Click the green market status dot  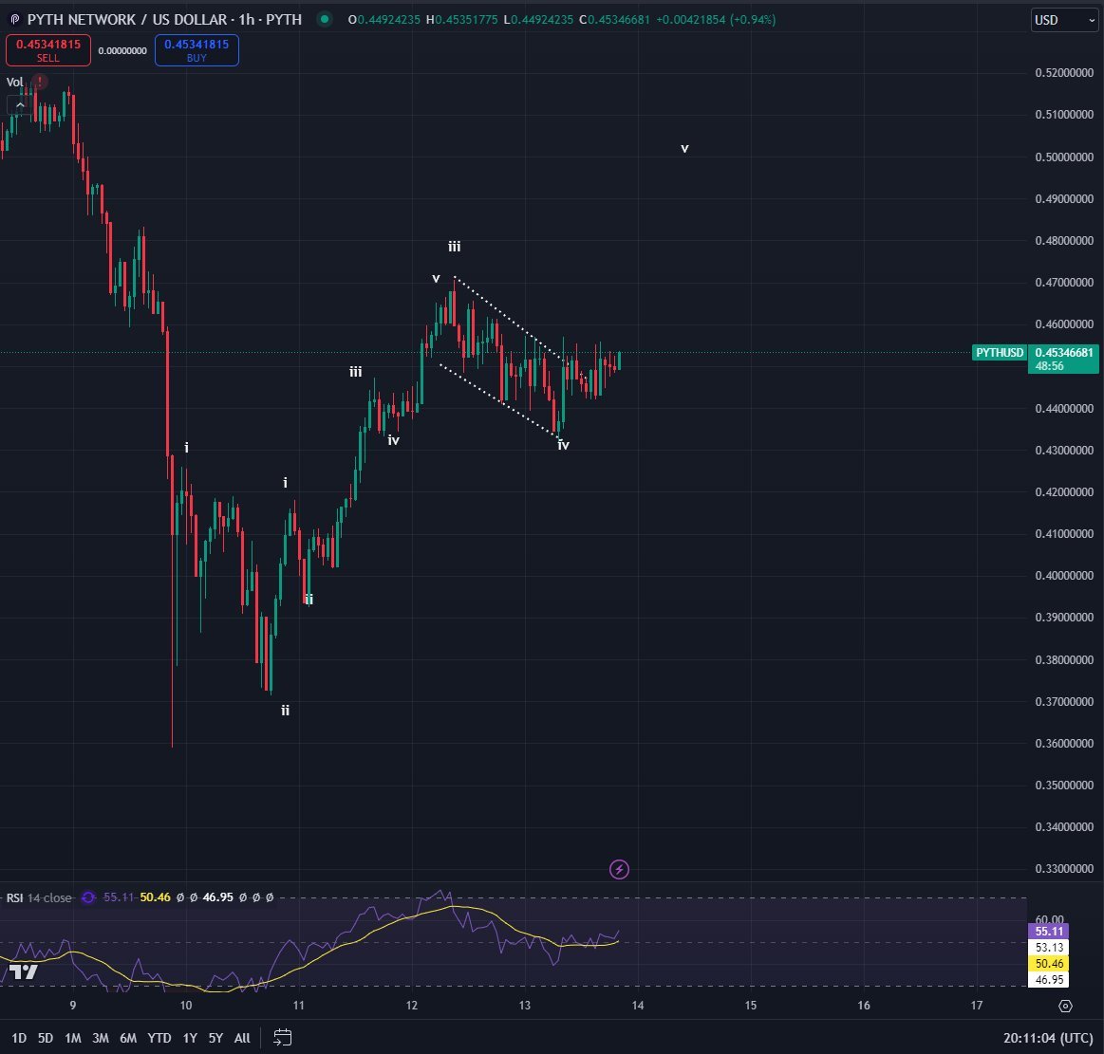(325, 19)
